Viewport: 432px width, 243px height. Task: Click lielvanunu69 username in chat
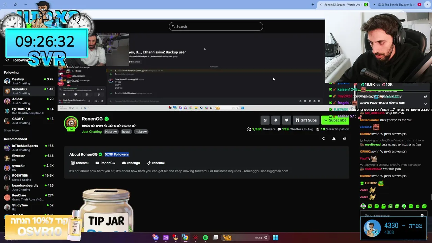click(370, 120)
